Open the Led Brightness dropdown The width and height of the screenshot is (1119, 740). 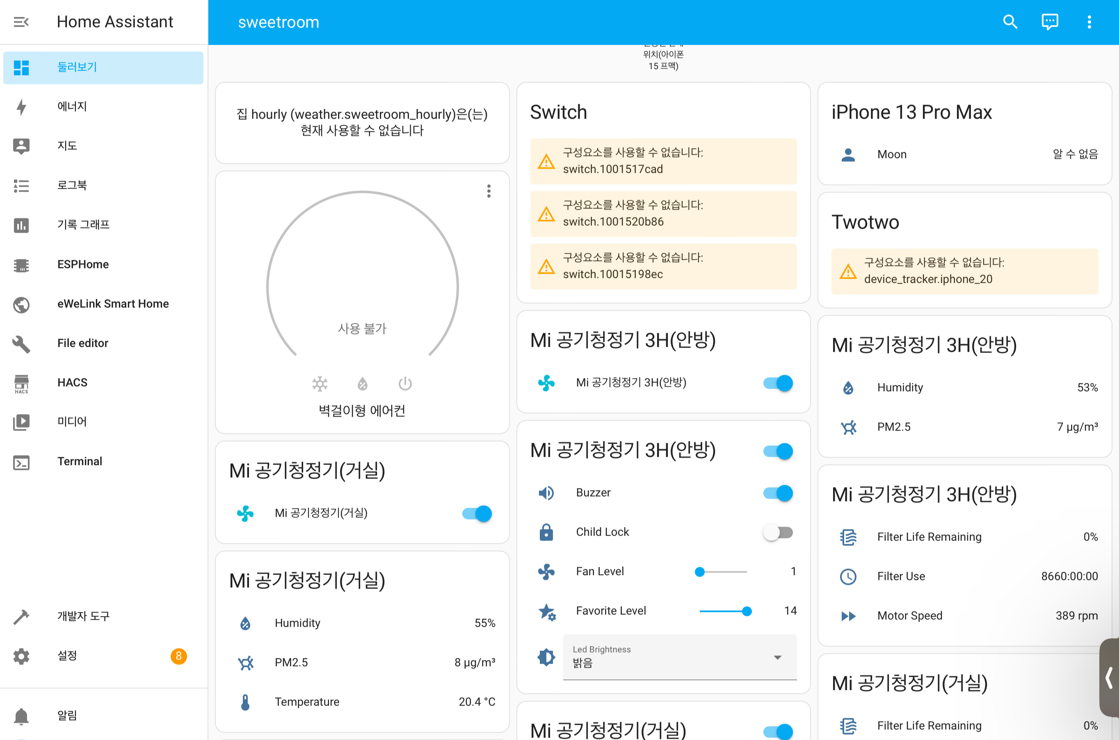click(x=680, y=657)
